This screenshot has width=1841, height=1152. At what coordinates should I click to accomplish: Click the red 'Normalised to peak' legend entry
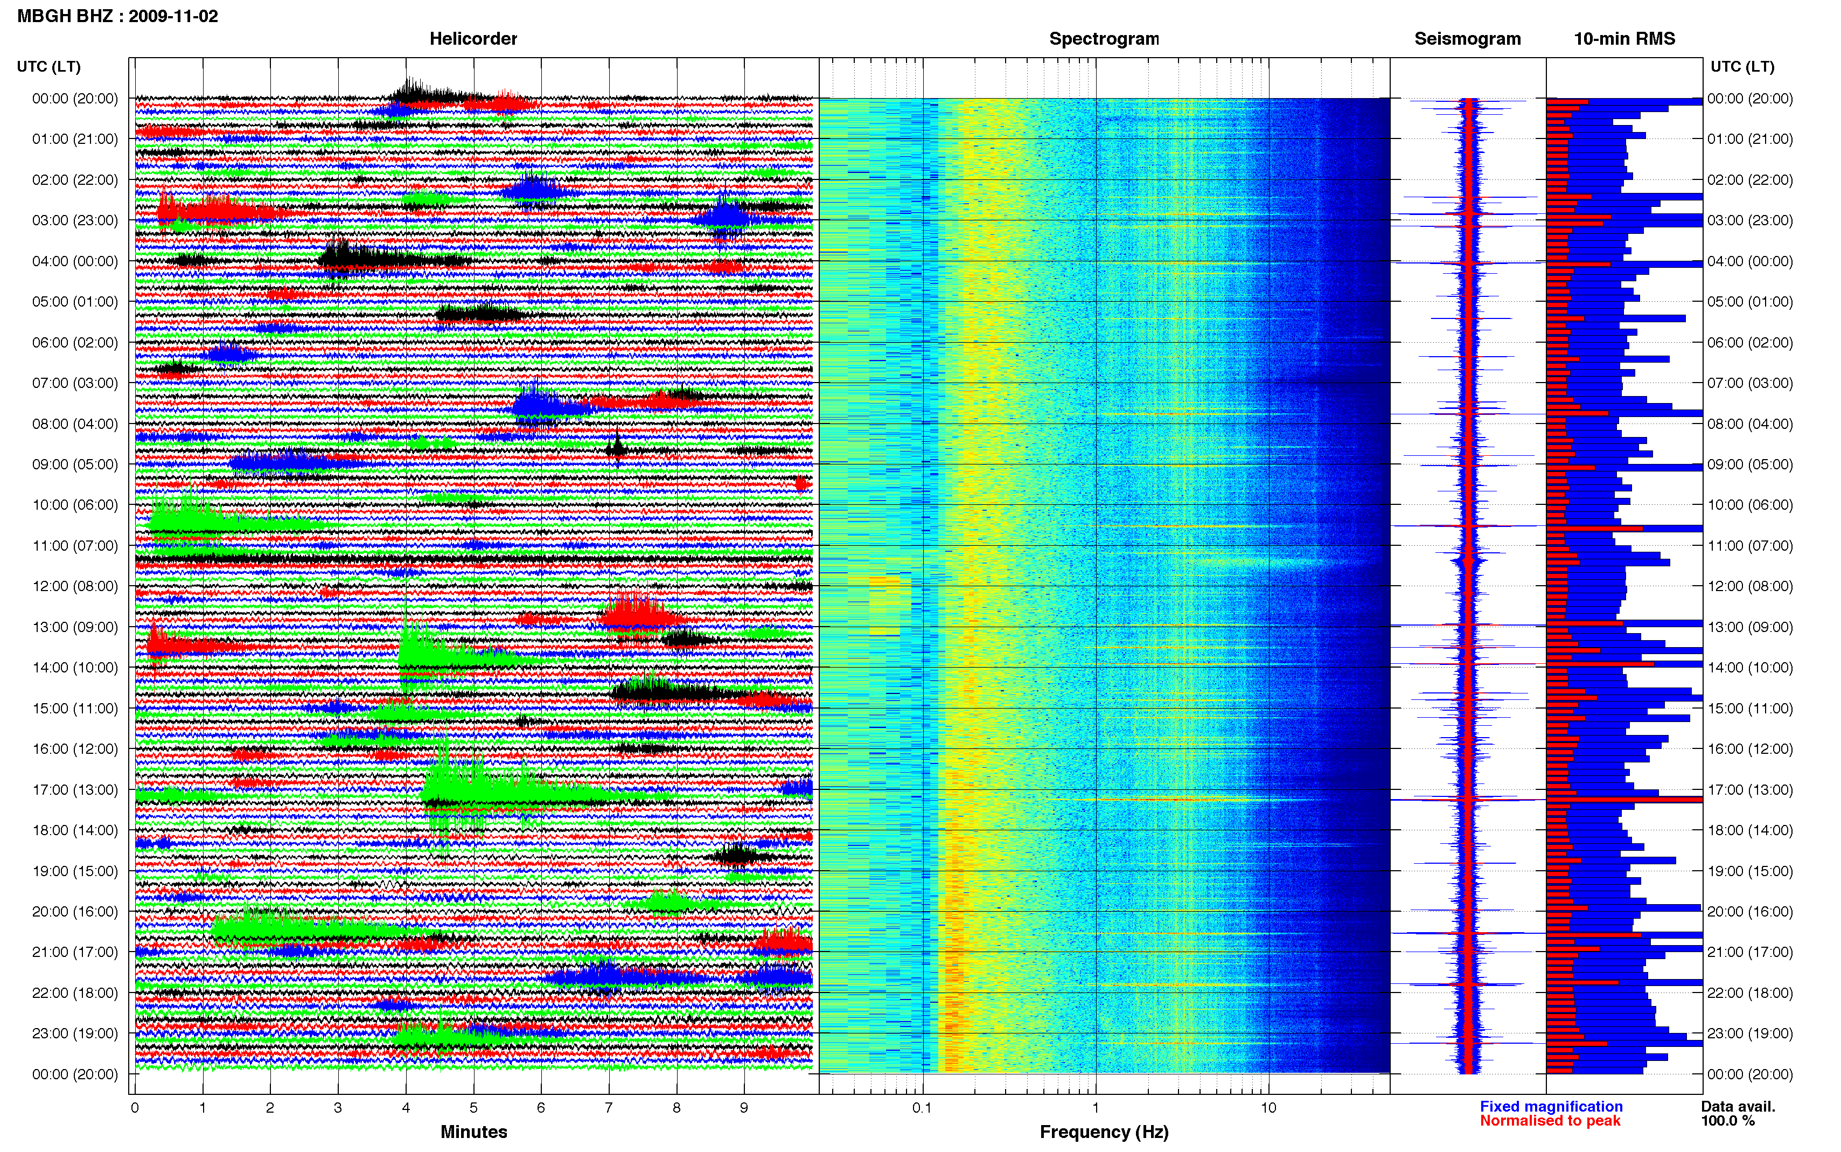pos(1550,1121)
